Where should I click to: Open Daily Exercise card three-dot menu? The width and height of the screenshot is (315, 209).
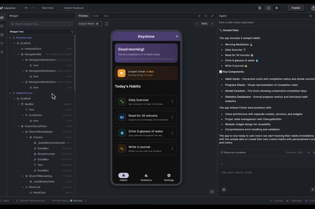pos(172,102)
